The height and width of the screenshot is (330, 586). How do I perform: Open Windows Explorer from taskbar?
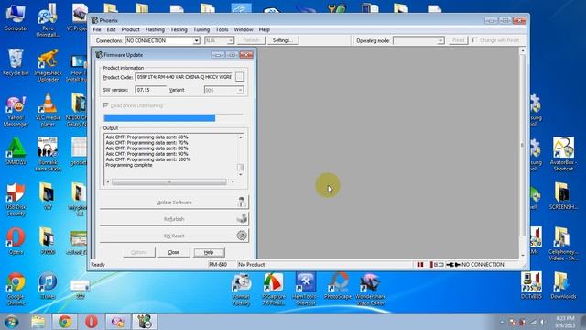point(38,322)
